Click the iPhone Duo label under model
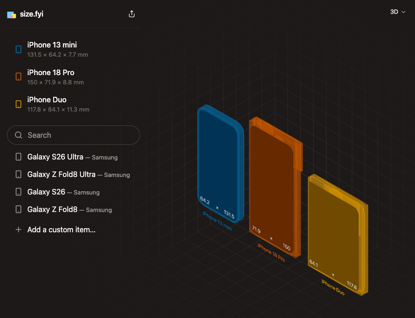This screenshot has height=318, width=415. (x=333, y=287)
